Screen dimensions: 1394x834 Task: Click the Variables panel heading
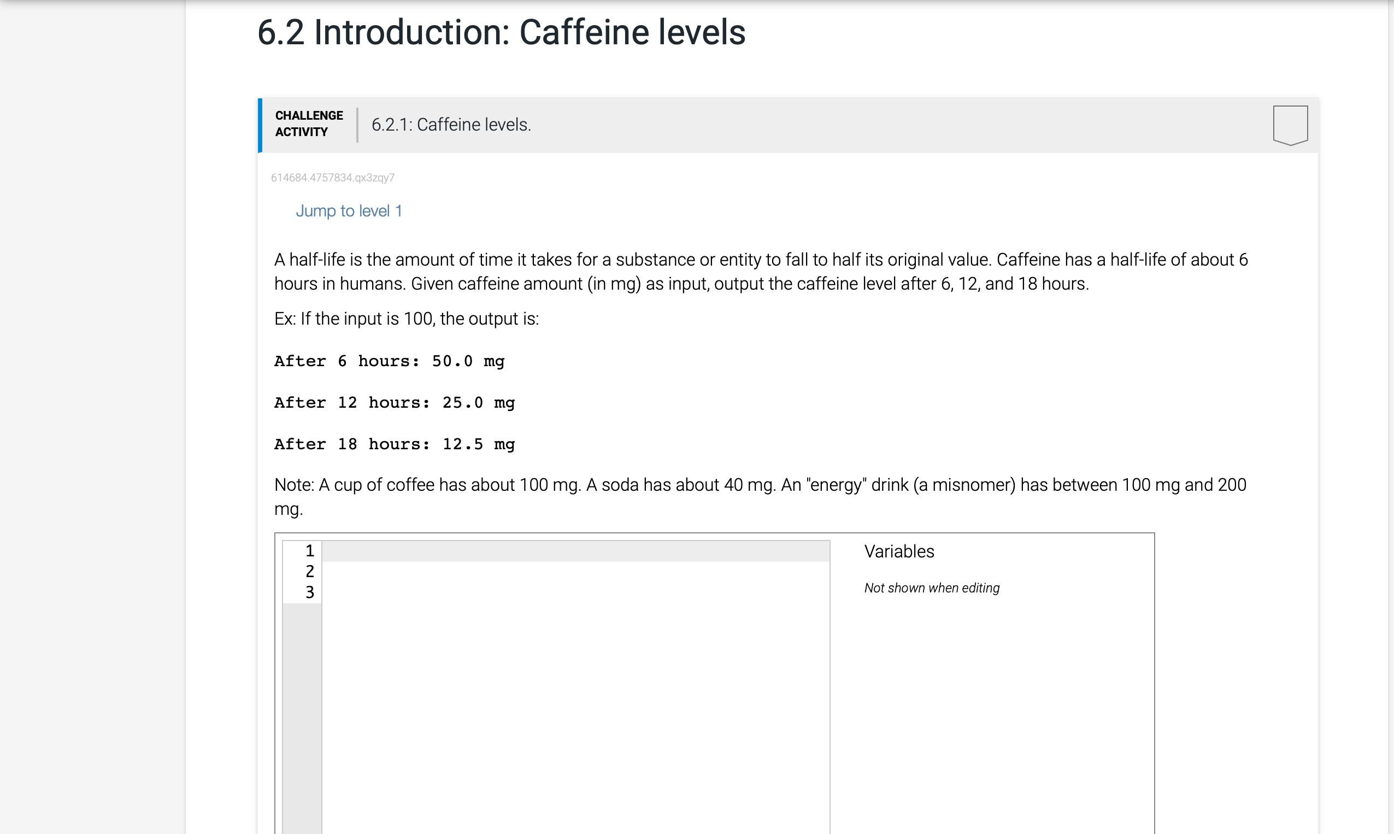898,551
